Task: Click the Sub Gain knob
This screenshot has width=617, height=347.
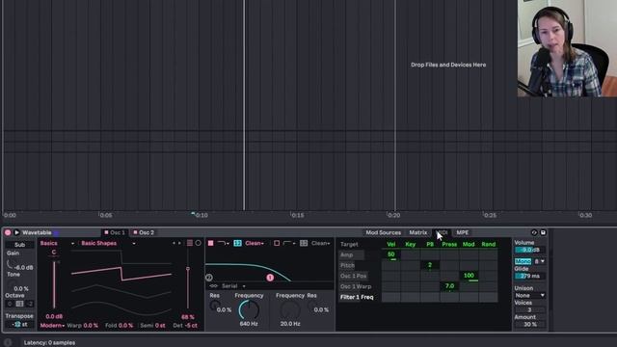Action: click(10, 264)
